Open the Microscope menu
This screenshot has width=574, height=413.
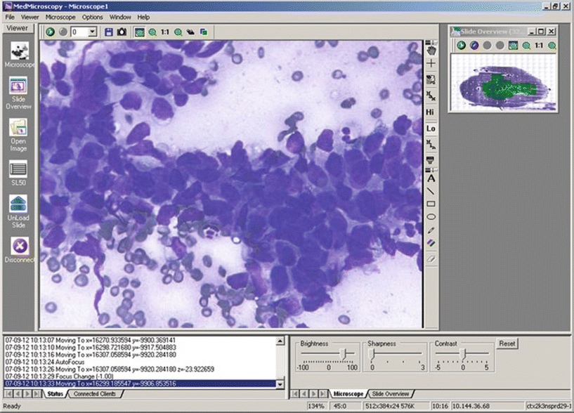60,16
